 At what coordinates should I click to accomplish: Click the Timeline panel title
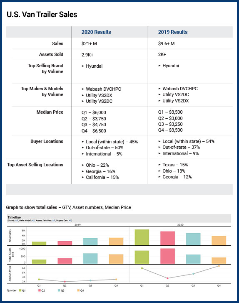click(14, 217)
